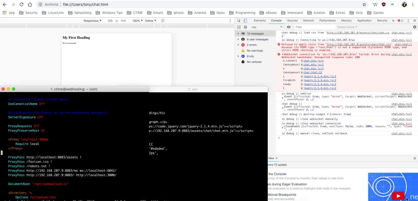Open the Chrome profile avatar
This screenshot has height=201, width=418.
pyautogui.click(x=404, y=4)
